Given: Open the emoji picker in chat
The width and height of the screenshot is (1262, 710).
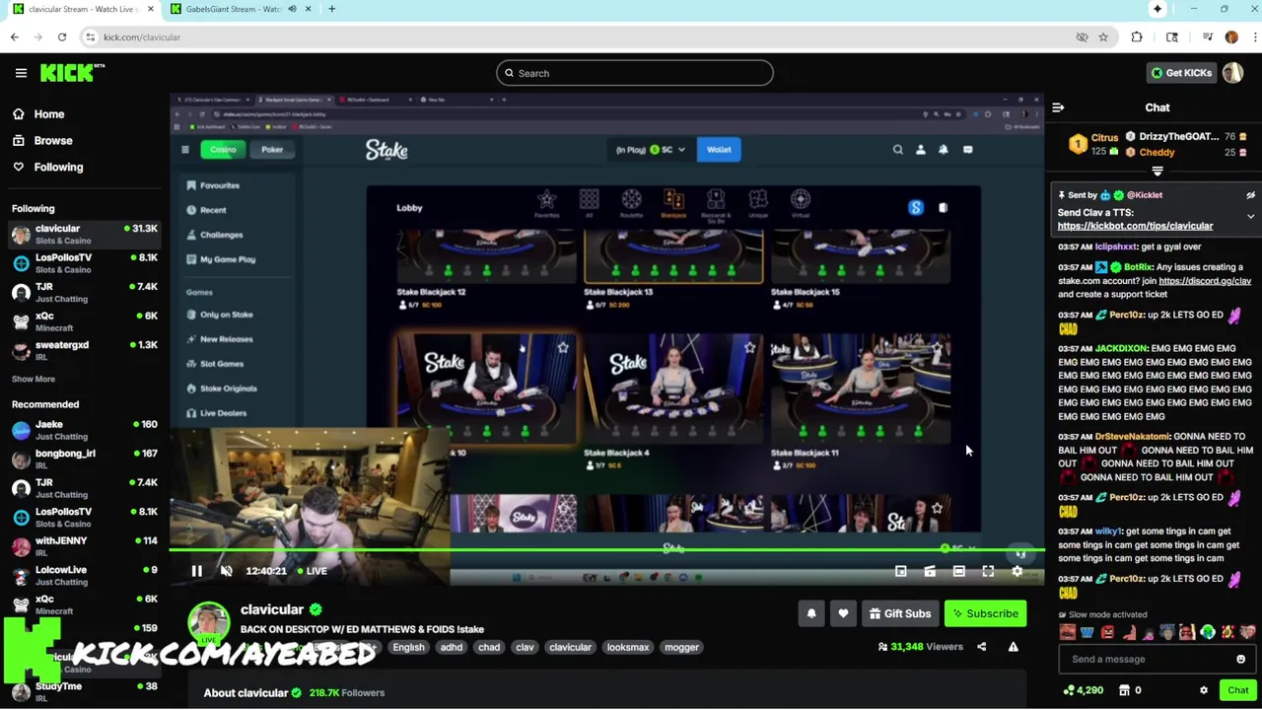Looking at the screenshot, I should [1240, 659].
